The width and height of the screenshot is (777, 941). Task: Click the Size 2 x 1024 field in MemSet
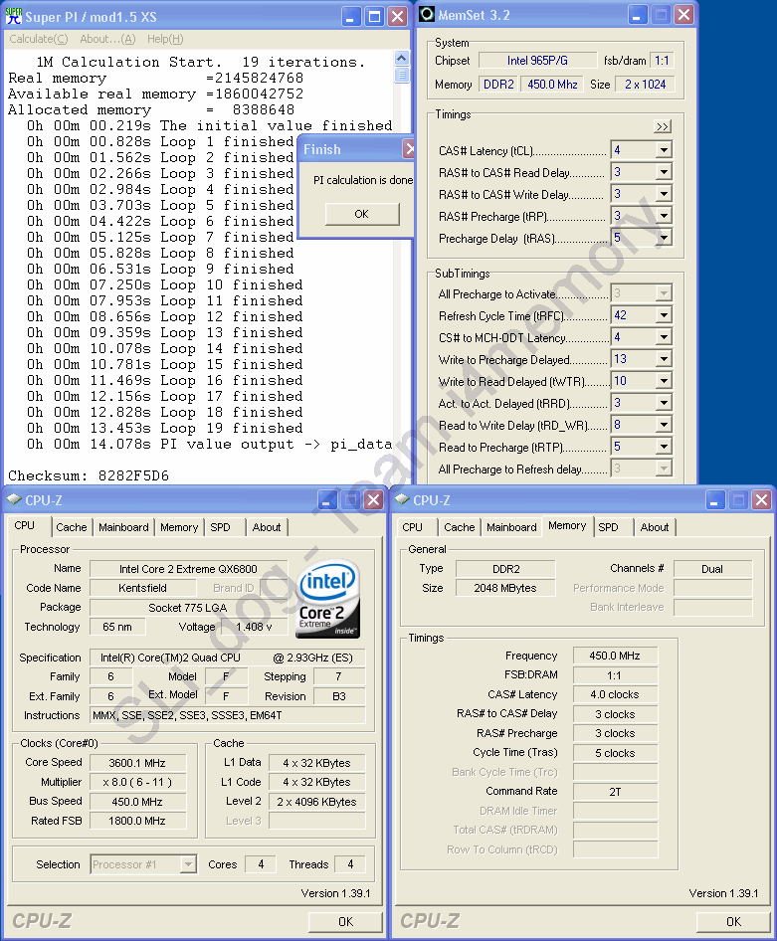click(646, 84)
